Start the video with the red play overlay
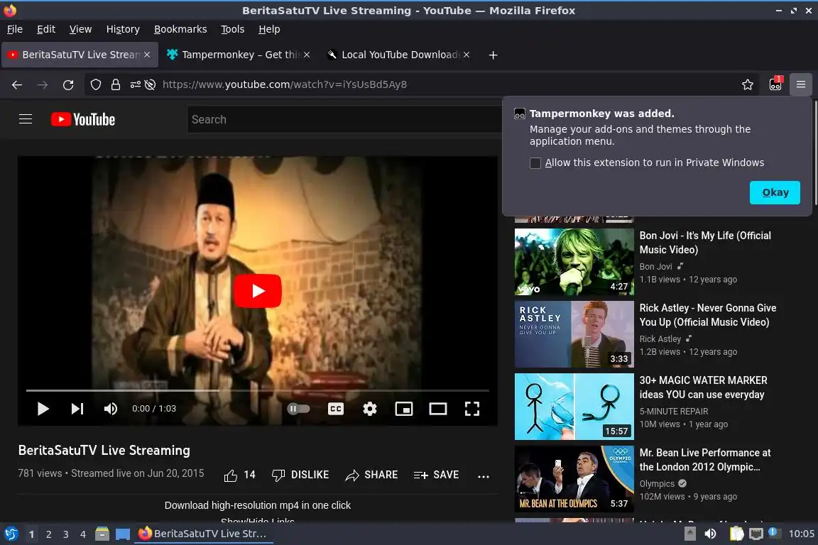 (x=258, y=290)
